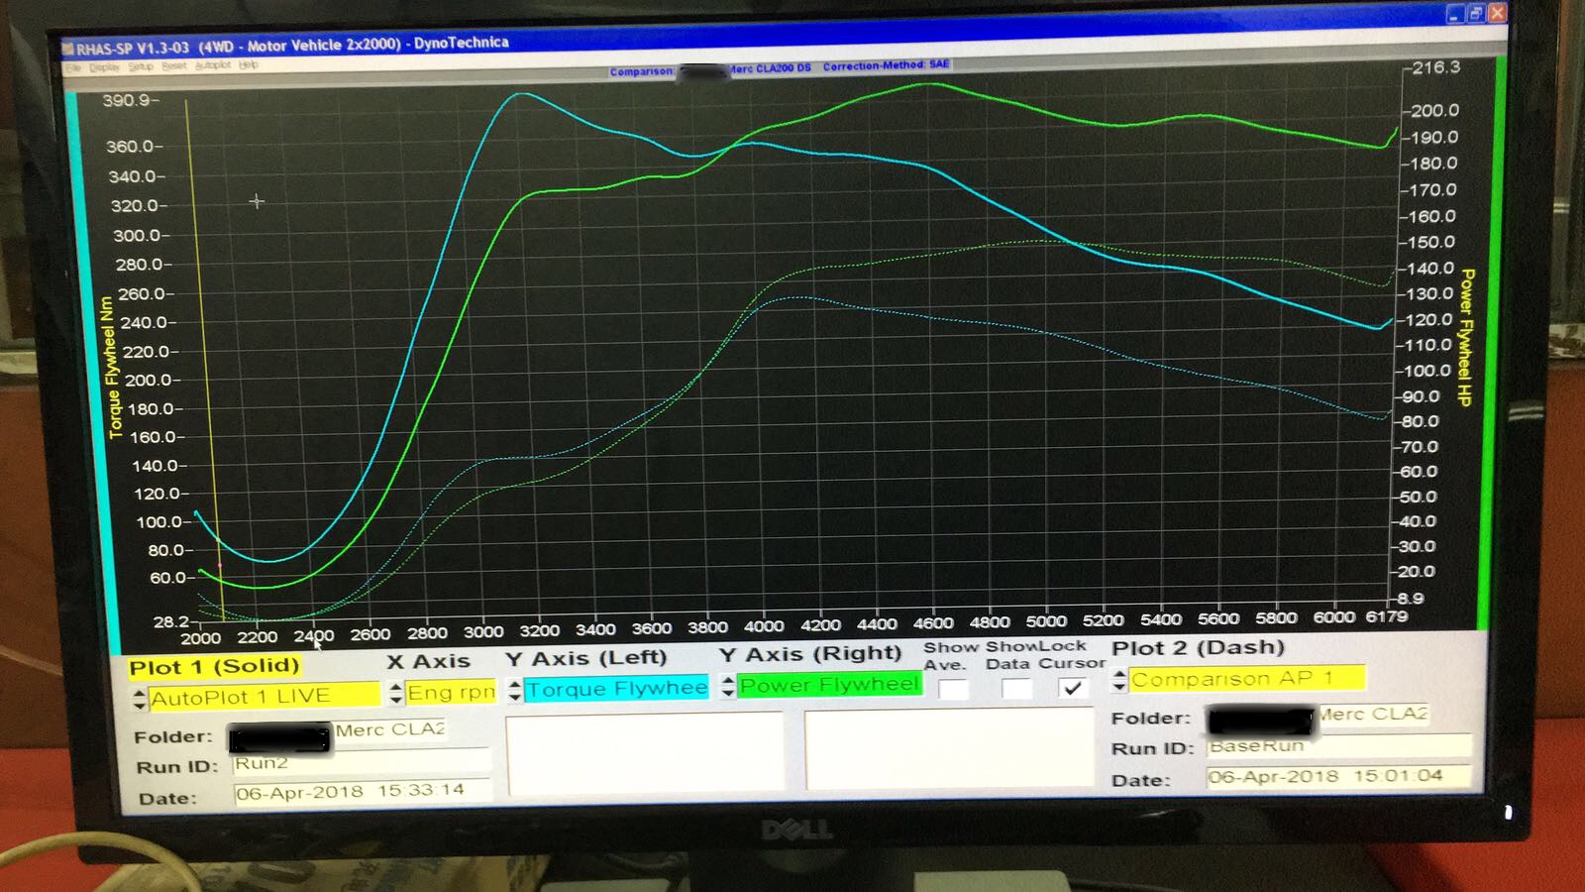The width and height of the screenshot is (1585, 892).
Task: Step the X Axis Eng rpm selector arrows
Action: click(396, 693)
